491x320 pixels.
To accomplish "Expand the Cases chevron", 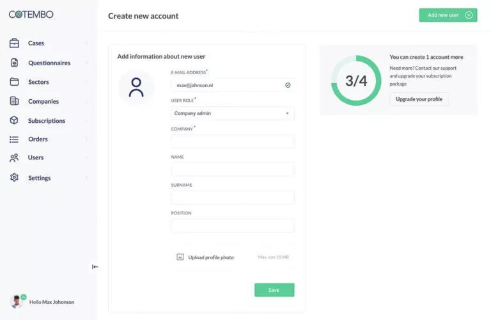I will pyautogui.click(x=86, y=44).
